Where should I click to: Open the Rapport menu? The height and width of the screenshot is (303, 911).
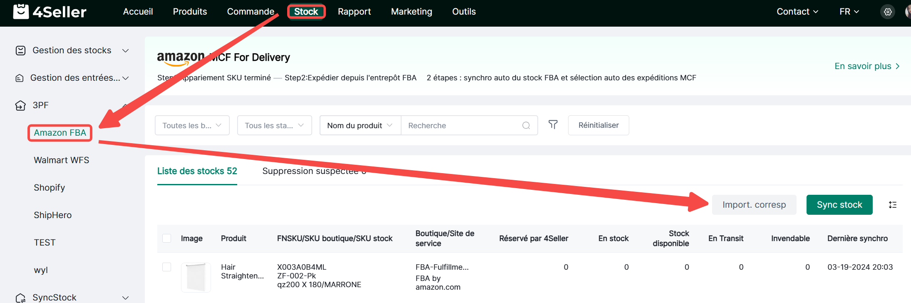click(x=354, y=12)
